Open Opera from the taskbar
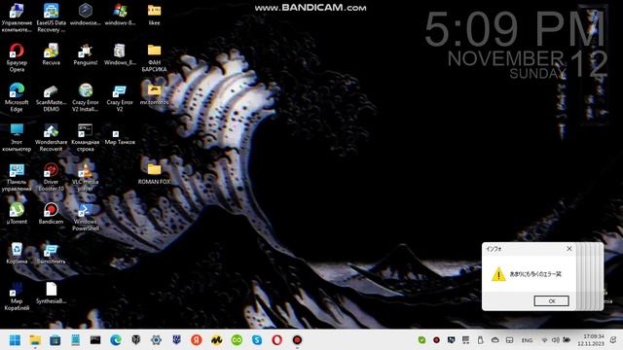Viewport: 623px width, 350px height. pyautogui.click(x=276, y=340)
